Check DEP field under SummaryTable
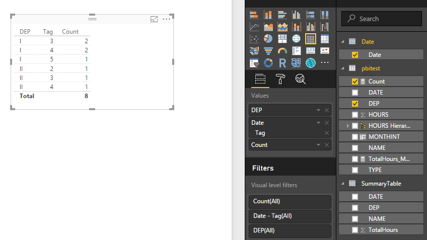Image resolution: width=427 pixels, height=240 pixels. [x=355, y=208]
